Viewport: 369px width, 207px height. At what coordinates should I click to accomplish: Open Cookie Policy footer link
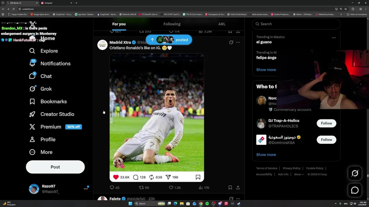tap(315, 168)
